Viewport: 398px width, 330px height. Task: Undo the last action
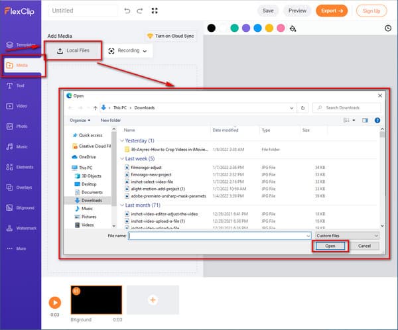[x=127, y=11]
